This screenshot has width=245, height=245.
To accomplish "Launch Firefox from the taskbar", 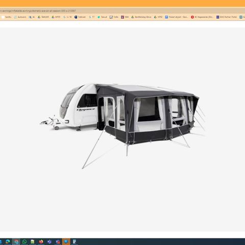I will click(41, 241).
